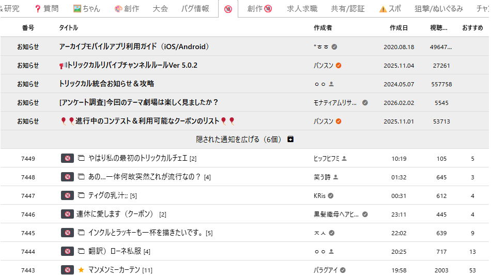Click the orange verified badge beside パンスン in the Ver 5.0.2 row
The width and height of the screenshot is (491, 275).
coord(339,66)
